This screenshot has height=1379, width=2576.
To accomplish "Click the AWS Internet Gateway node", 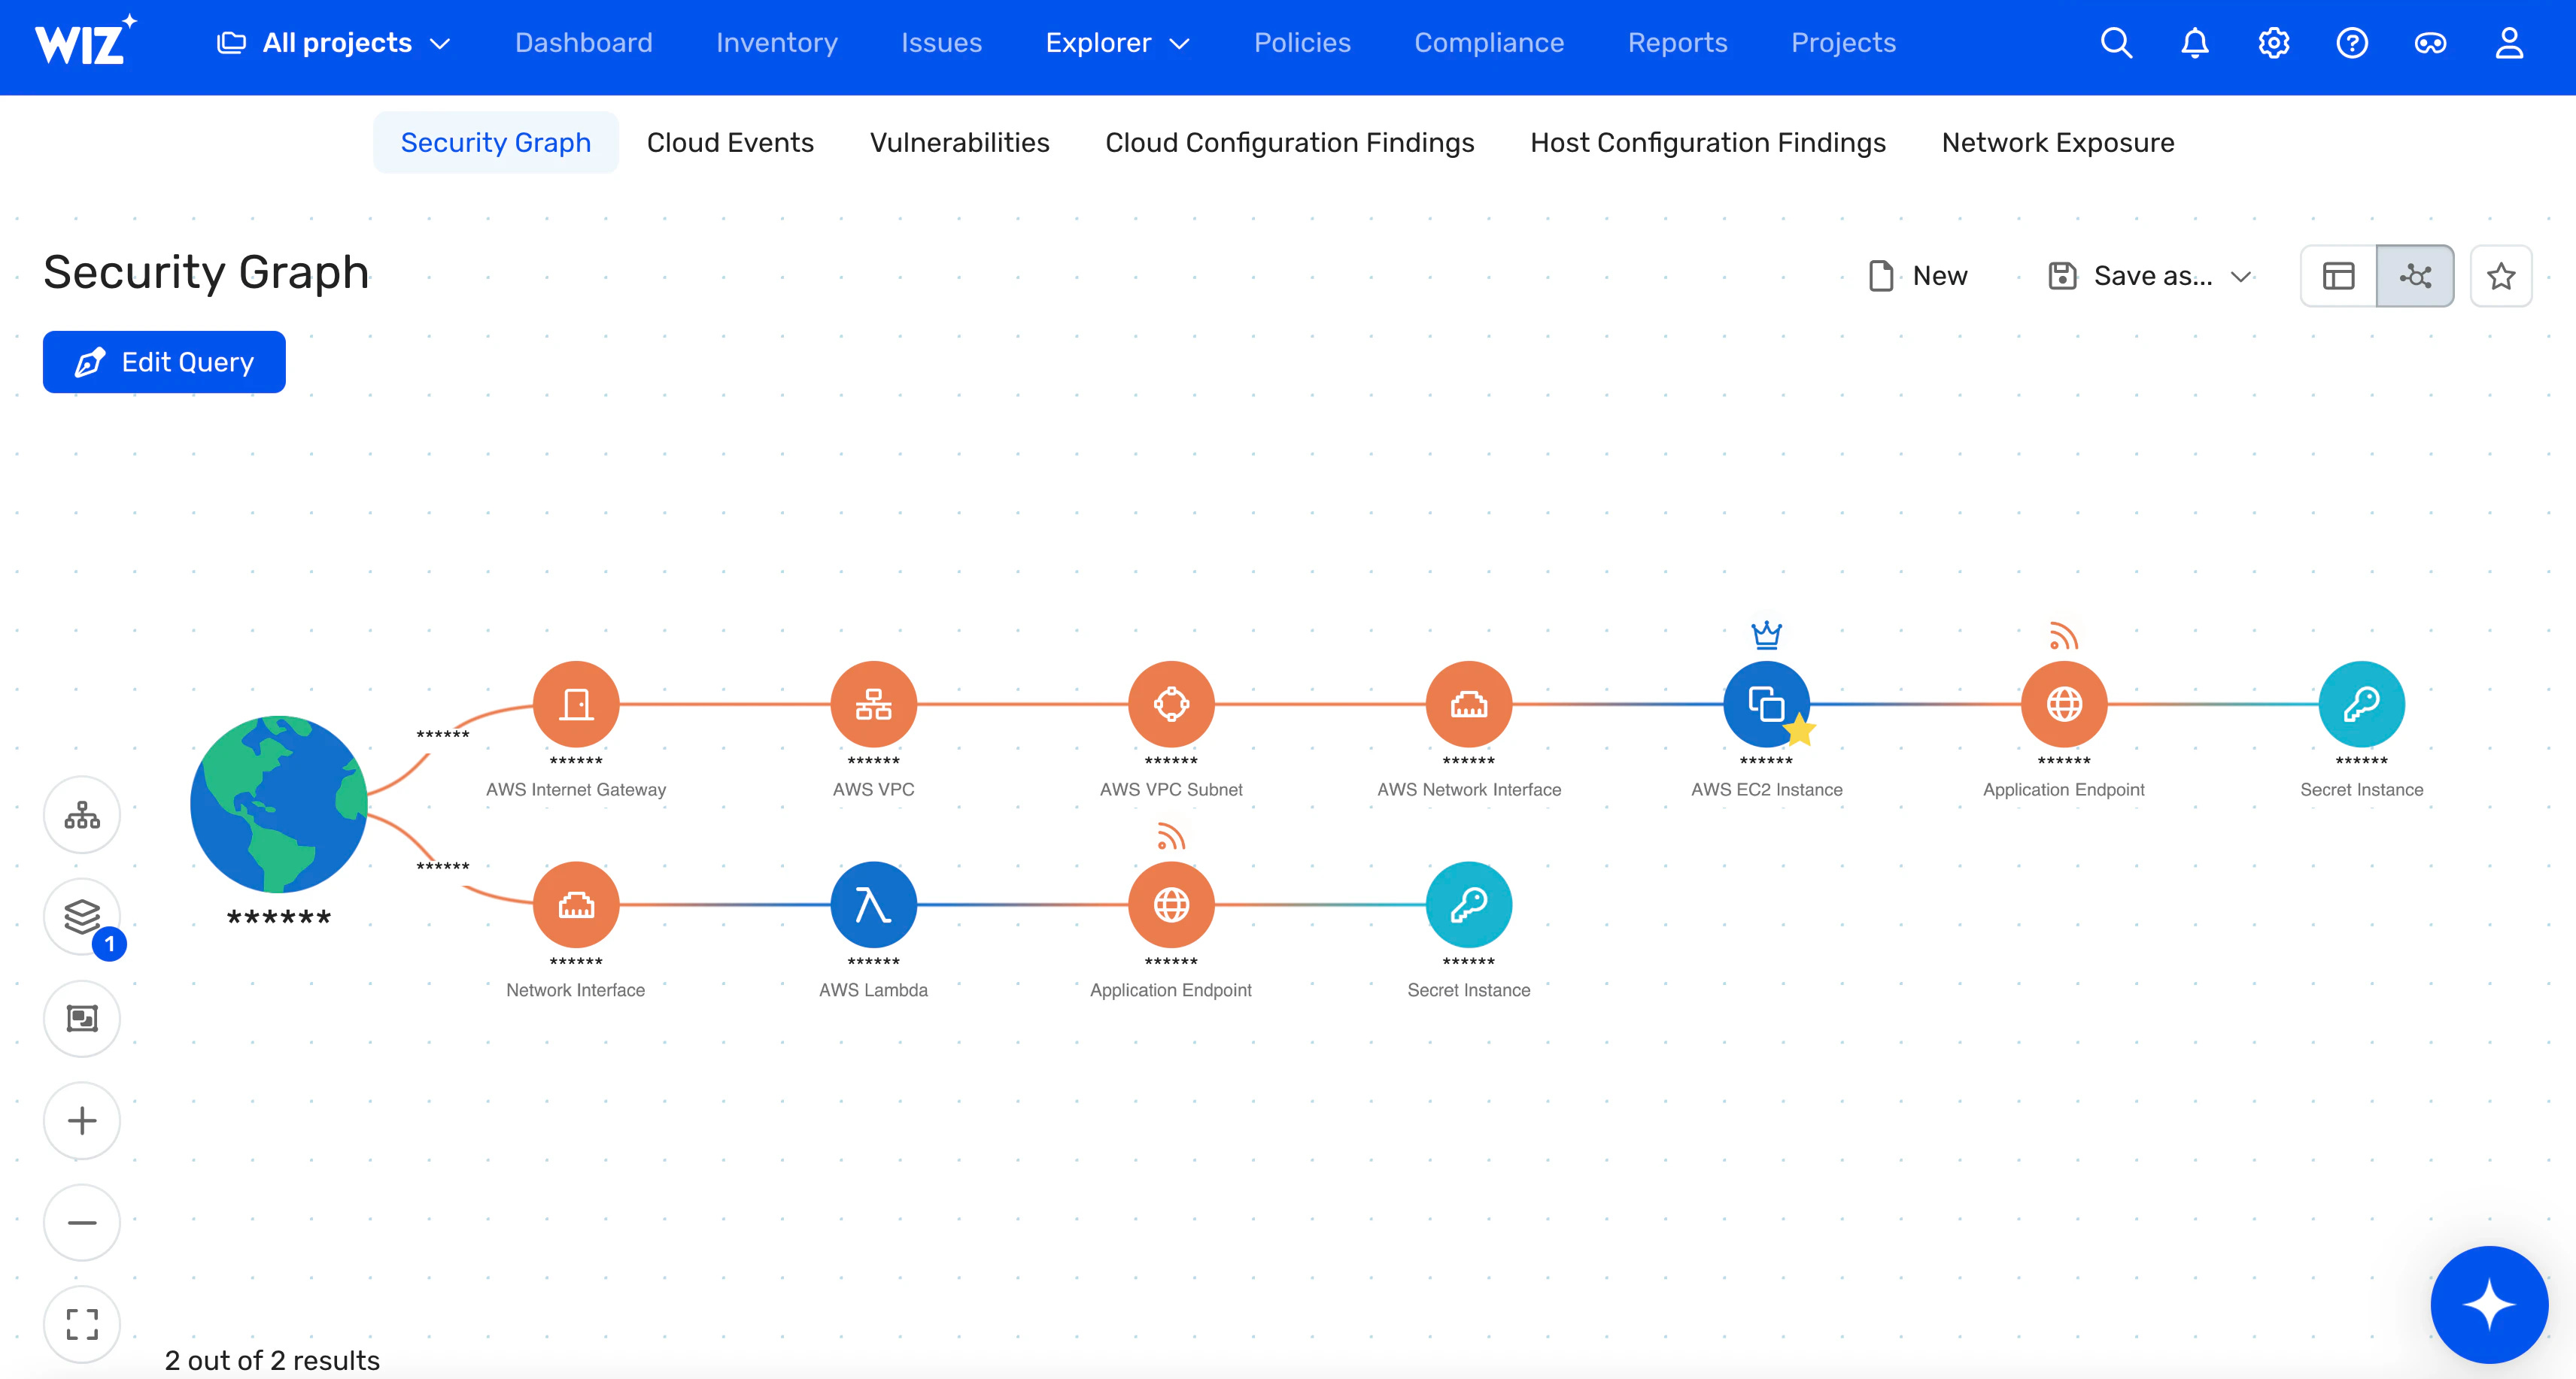I will [x=575, y=704].
